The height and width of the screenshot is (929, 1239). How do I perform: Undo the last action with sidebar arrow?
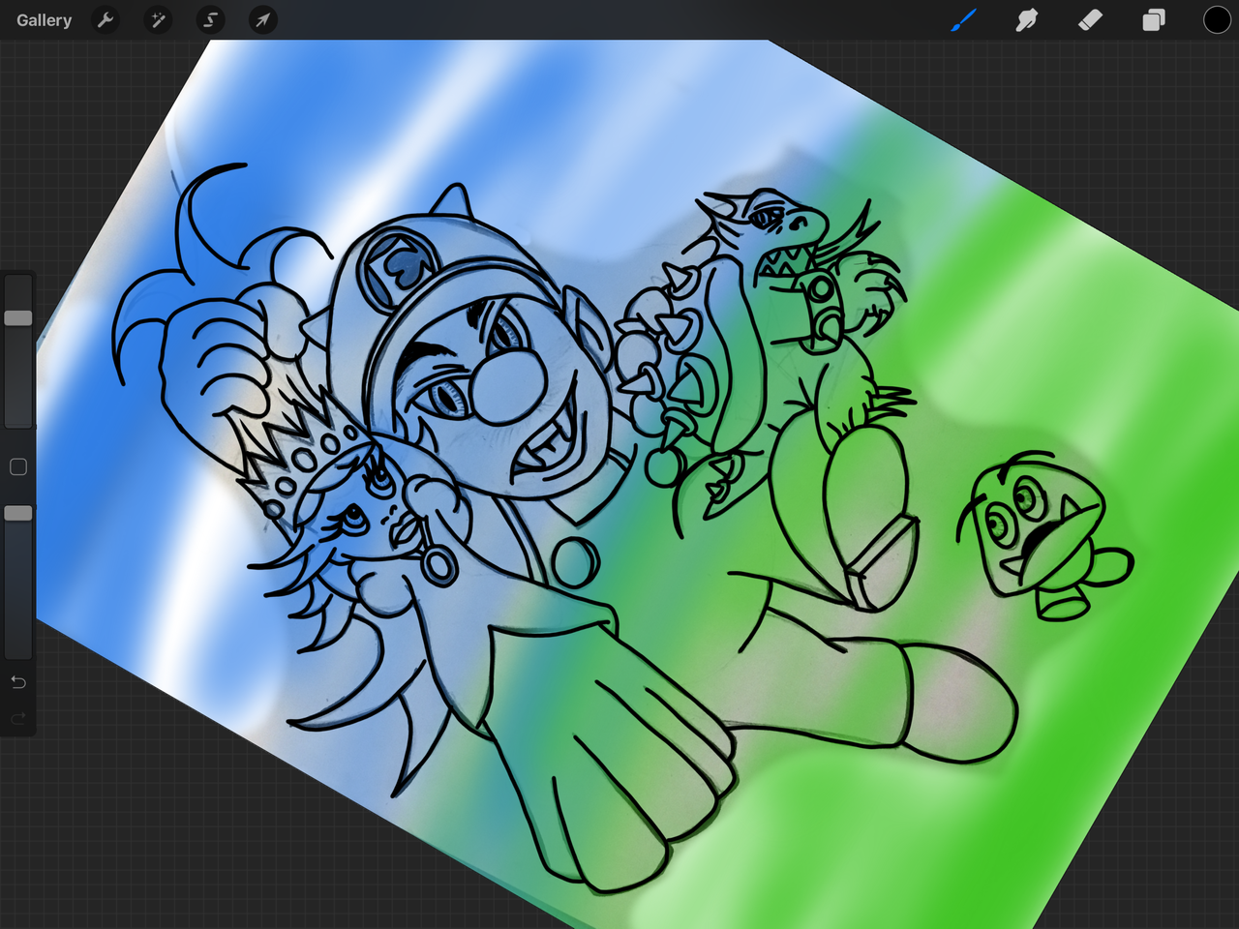[18, 682]
